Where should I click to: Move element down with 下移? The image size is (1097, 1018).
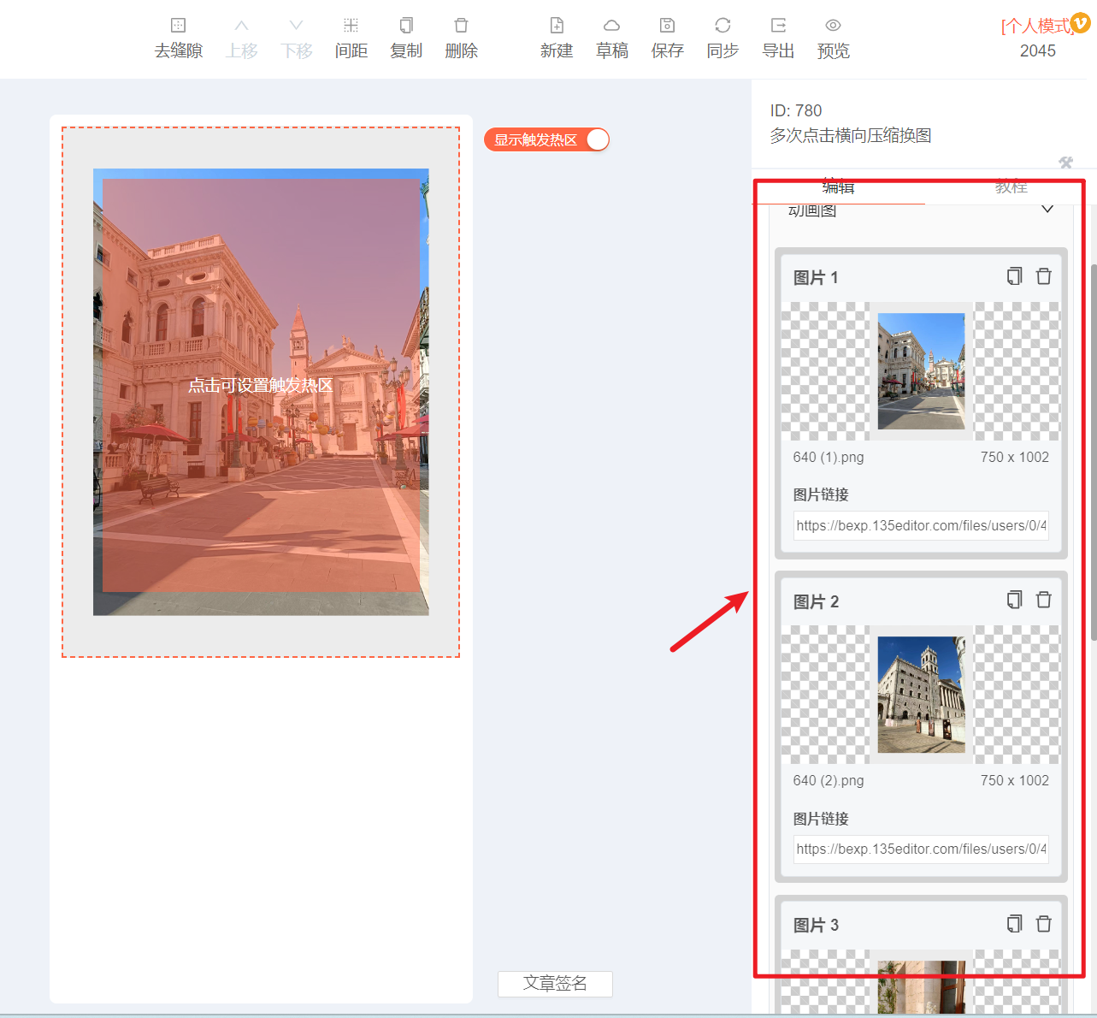click(296, 38)
